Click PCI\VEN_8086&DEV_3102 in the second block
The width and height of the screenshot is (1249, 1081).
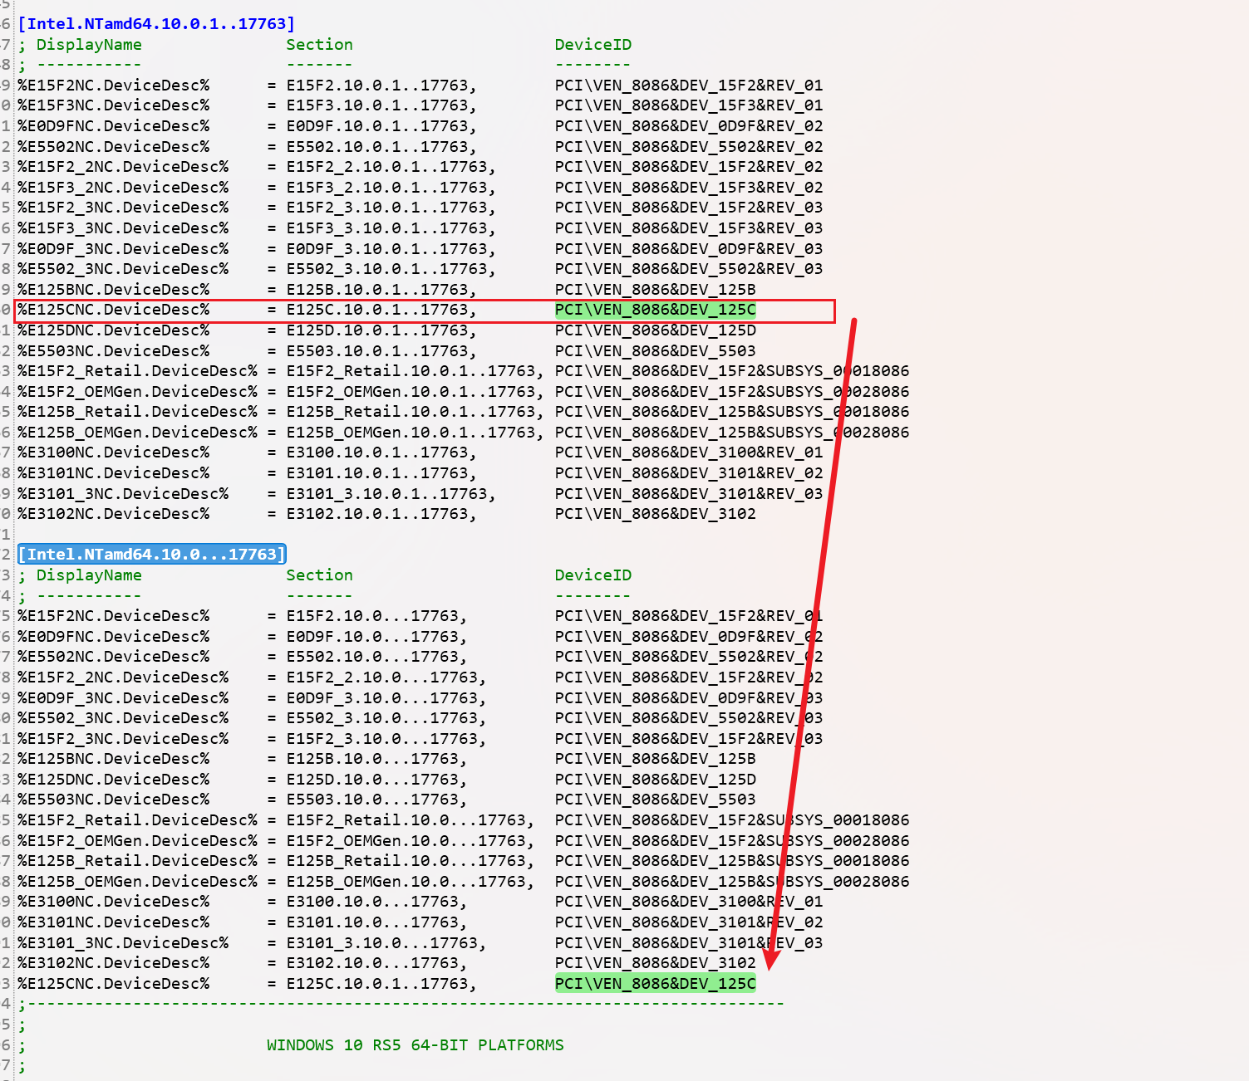(x=656, y=963)
